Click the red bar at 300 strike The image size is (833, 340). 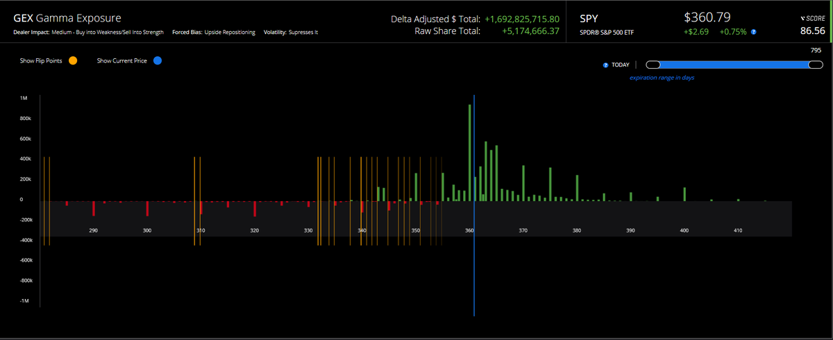click(147, 209)
